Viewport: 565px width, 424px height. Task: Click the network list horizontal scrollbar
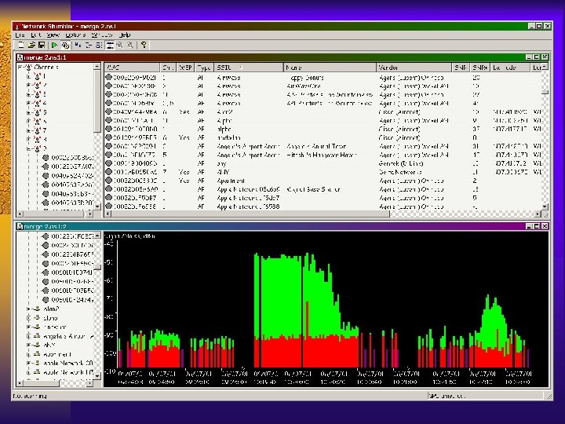(250, 214)
